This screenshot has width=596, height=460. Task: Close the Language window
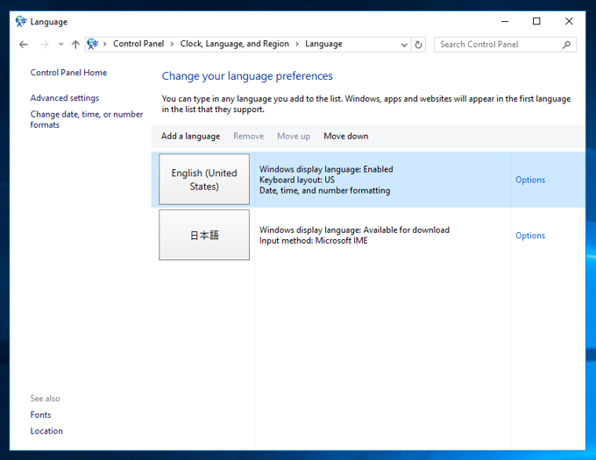pyautogui.click(x=569, y=21)
